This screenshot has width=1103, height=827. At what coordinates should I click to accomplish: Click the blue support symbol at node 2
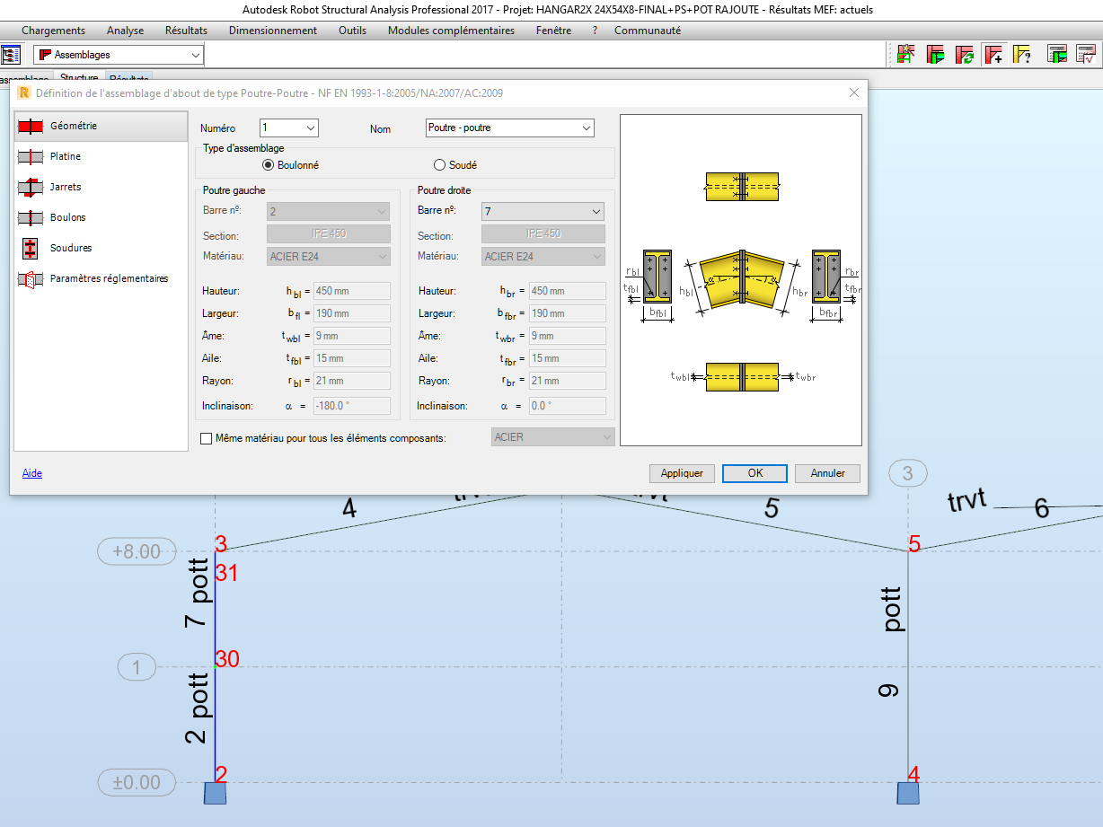[x=216, y=793]
